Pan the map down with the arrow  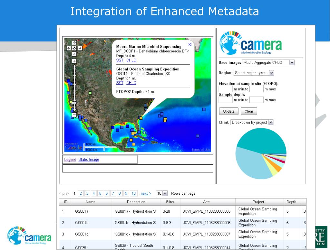tap(74, 54)
